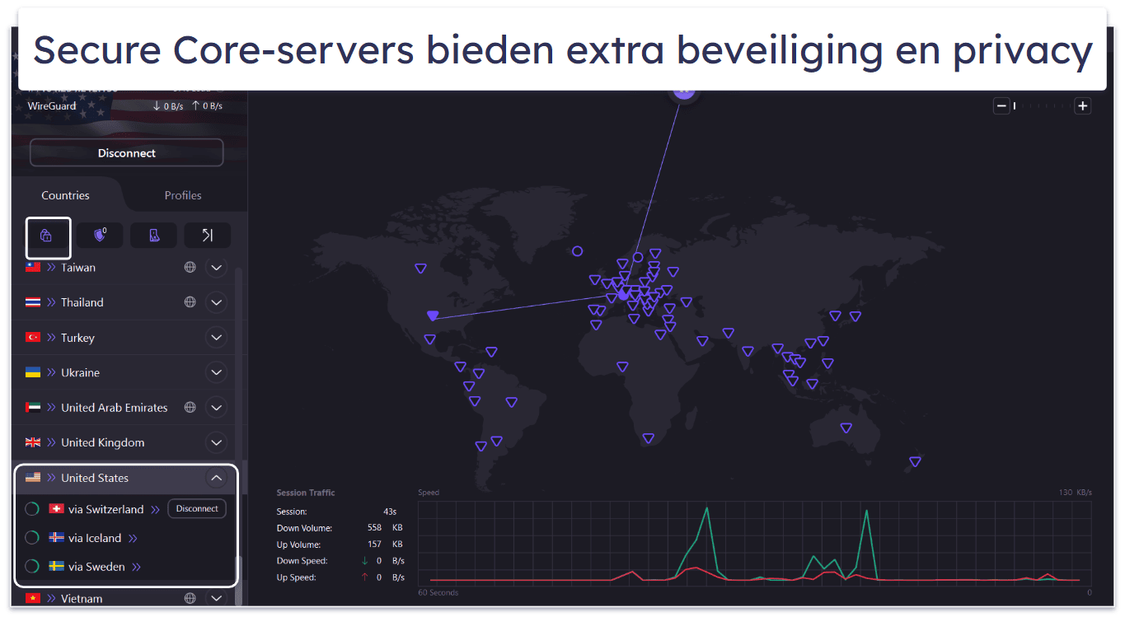This screenshot has width=1125, height=617.
Task: Click the Turkey flag icon
Action: pos(33,338)
